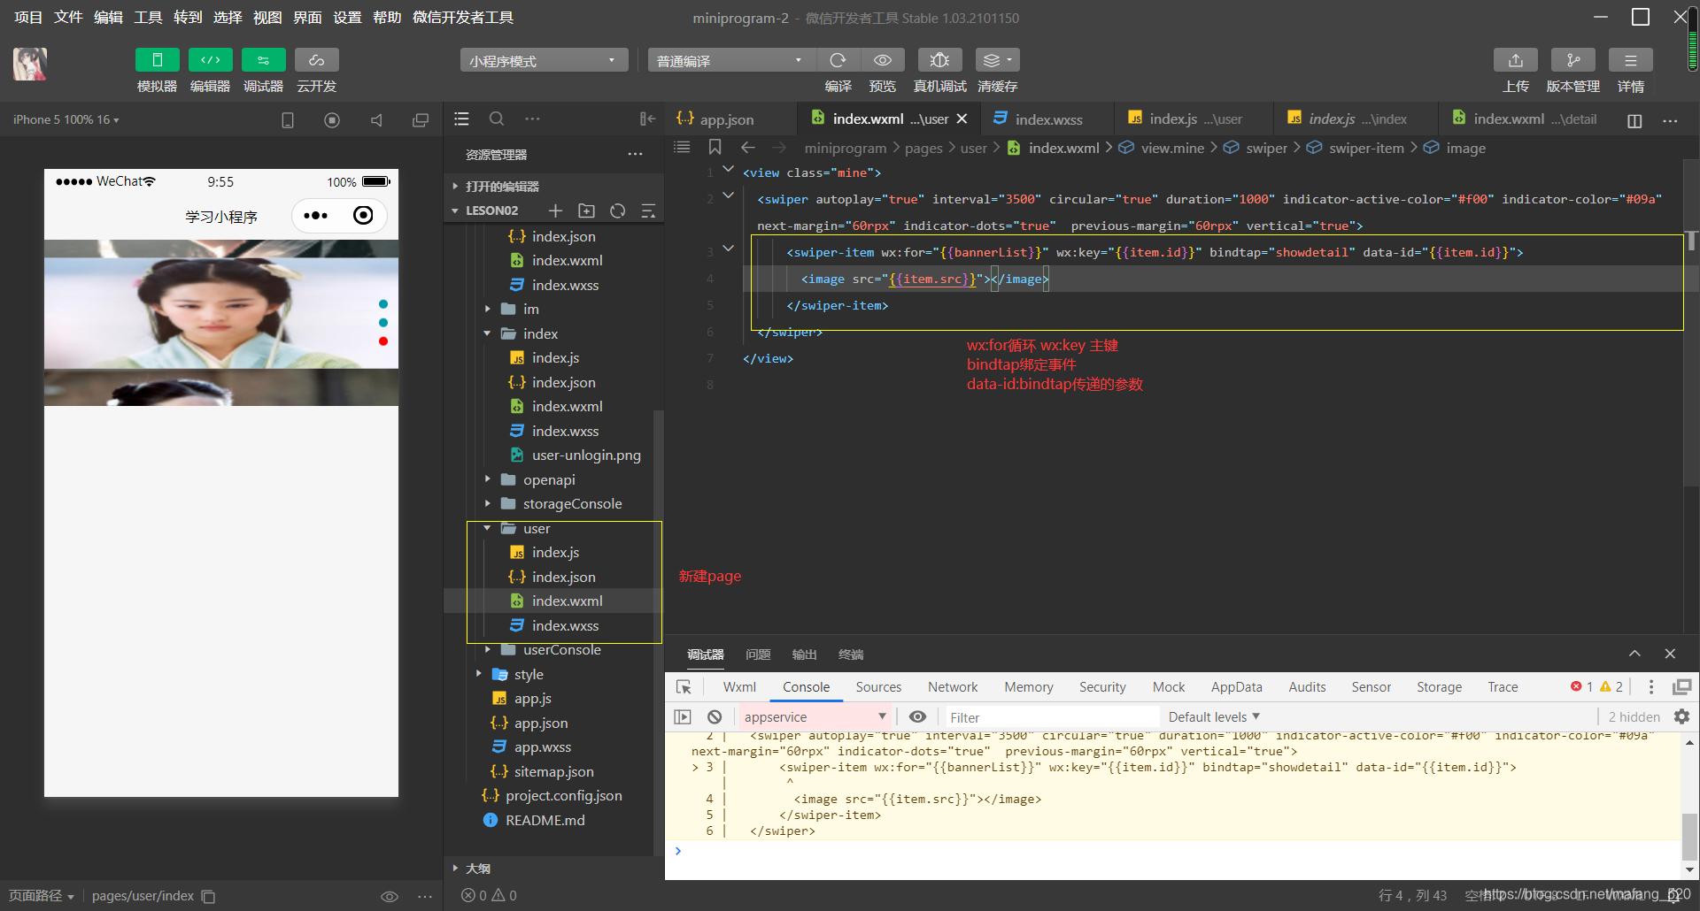Open the AppData devtools tab

point(1236,687)
